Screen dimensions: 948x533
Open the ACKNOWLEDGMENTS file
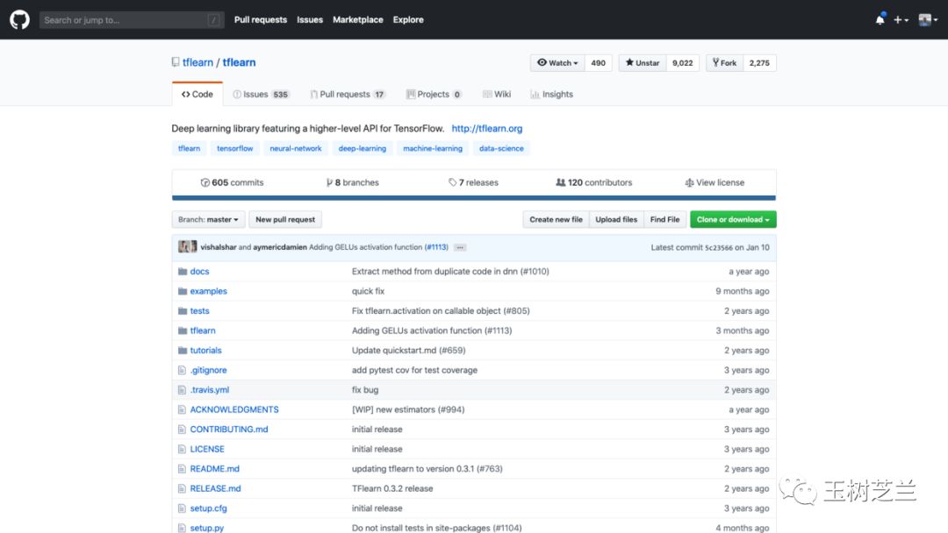234,410
